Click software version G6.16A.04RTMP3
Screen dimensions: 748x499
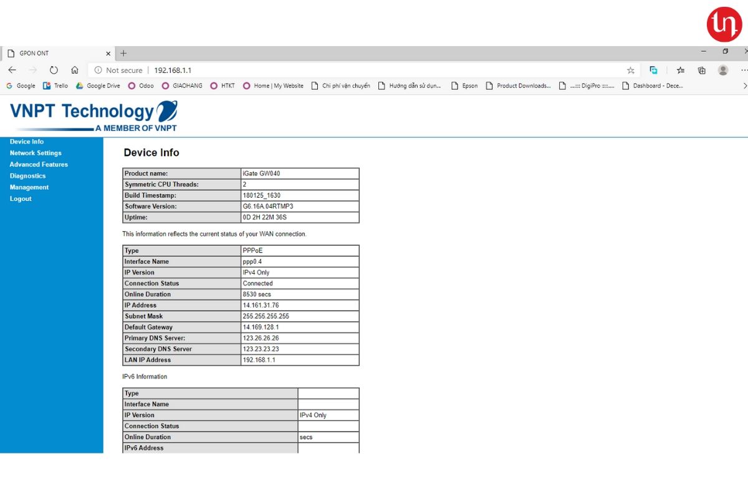point(267,206)
